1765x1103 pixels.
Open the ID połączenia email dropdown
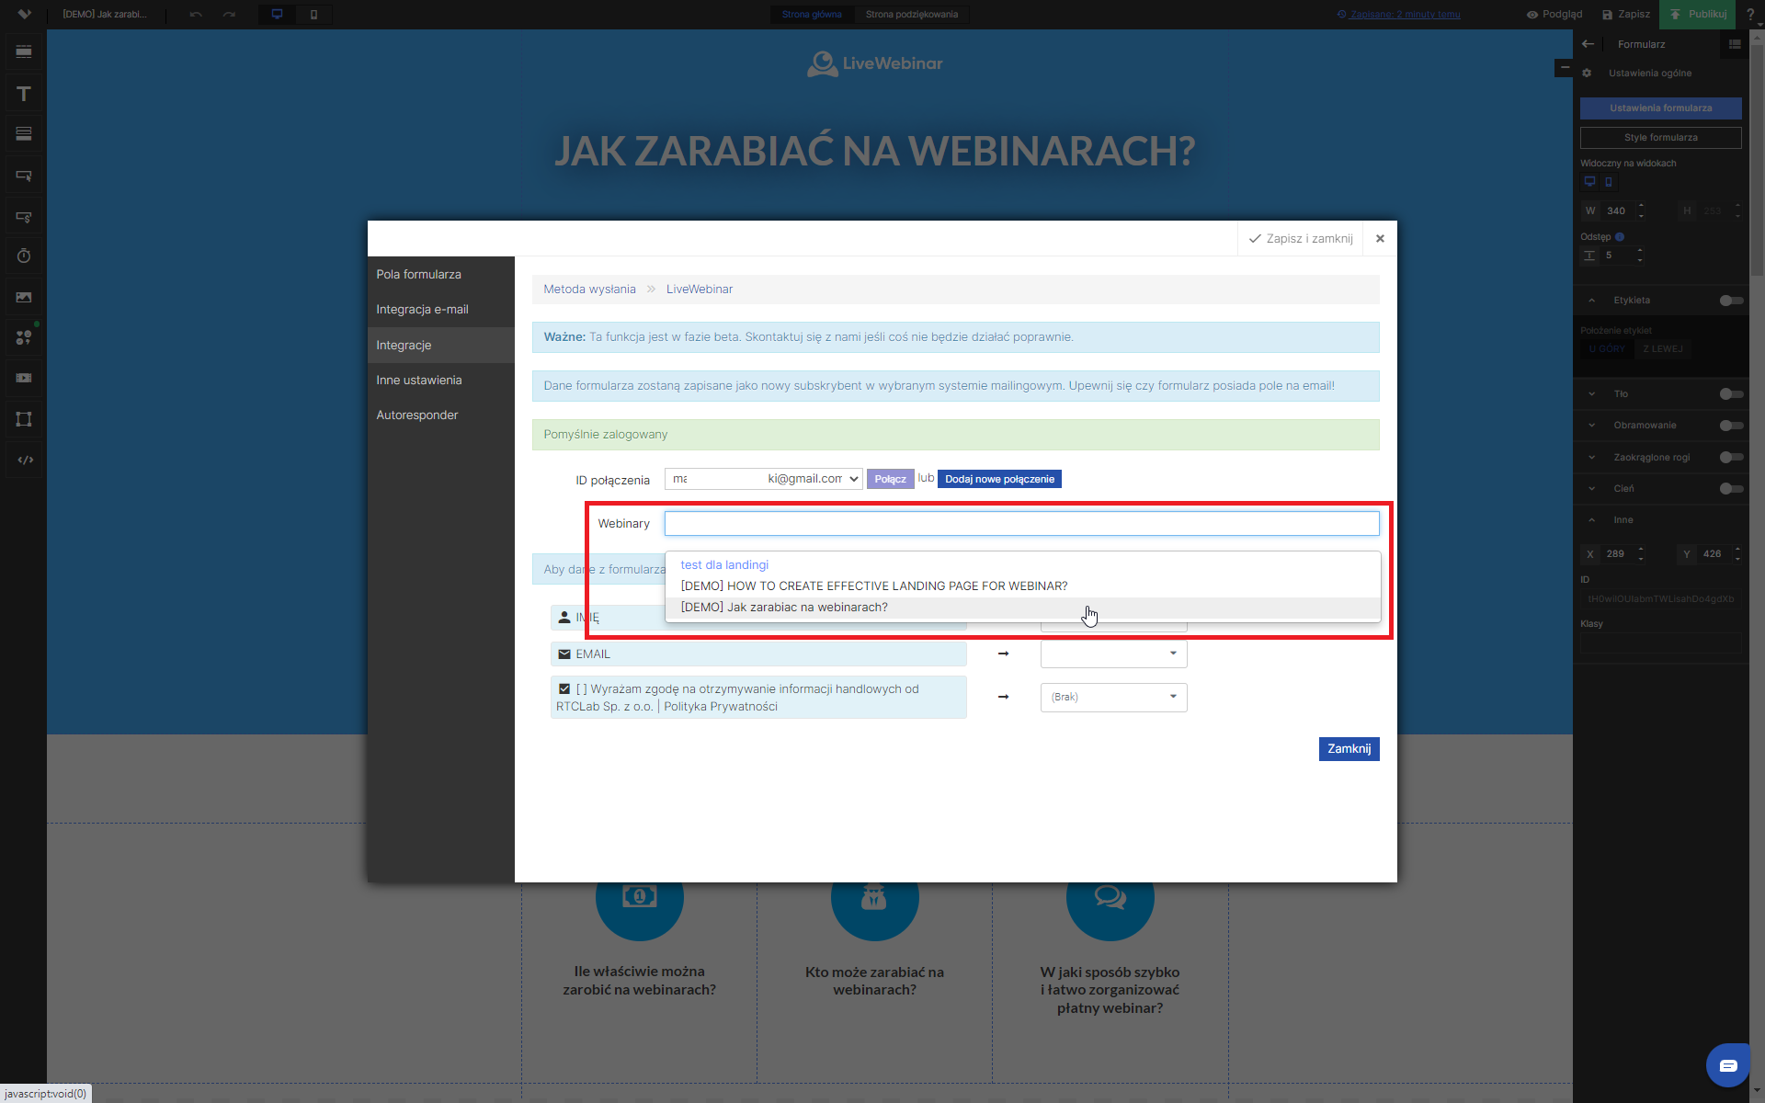763,479
